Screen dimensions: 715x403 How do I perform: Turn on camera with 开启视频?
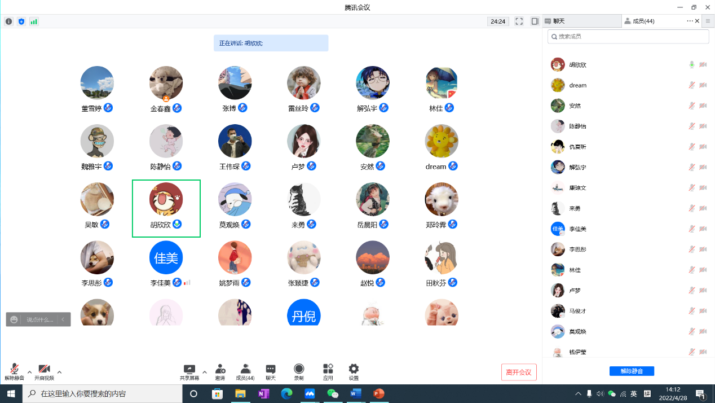pos(44,371)
